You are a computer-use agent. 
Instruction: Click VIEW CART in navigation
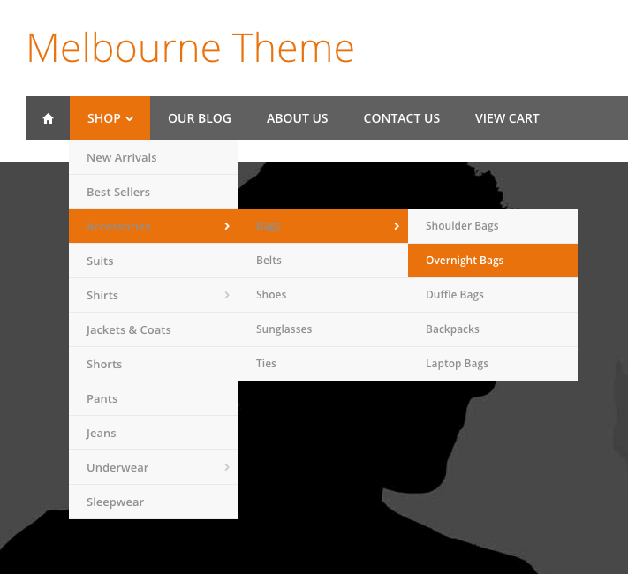[507, 118]
